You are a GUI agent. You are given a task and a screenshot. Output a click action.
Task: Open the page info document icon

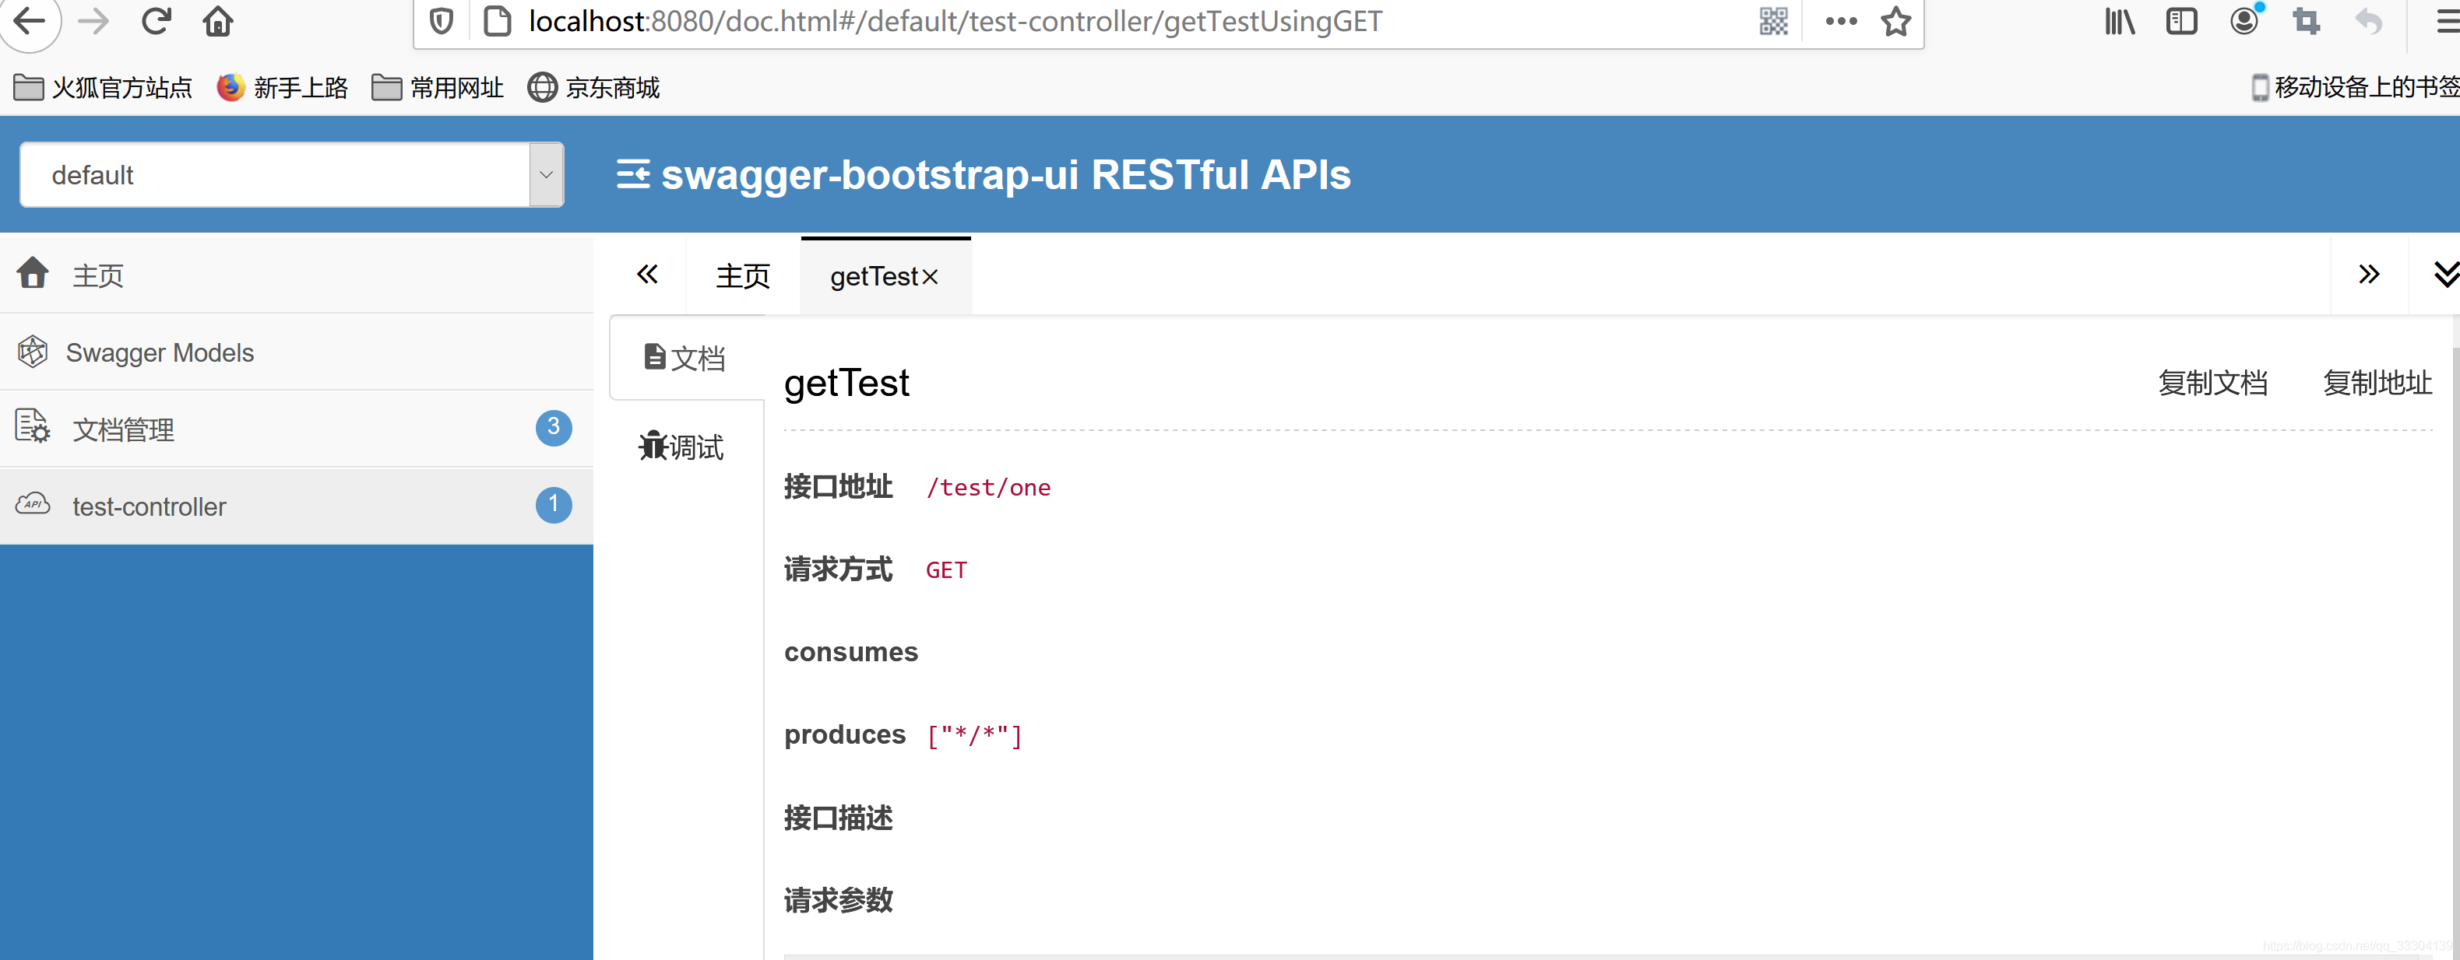[x=497, y=21]
